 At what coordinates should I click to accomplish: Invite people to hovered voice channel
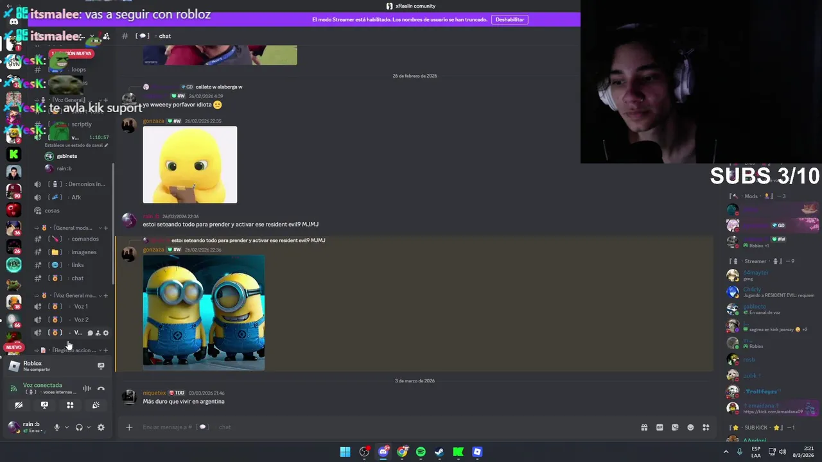98,333
